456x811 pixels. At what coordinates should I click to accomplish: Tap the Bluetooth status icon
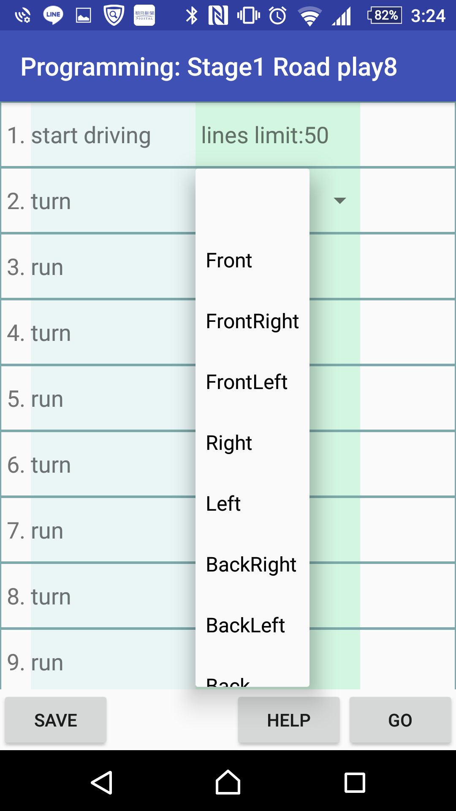pyautogui.click(x=192, y=16)
